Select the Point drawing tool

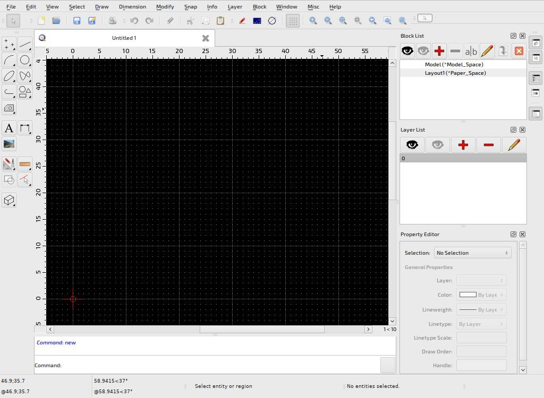pos(9,45)
